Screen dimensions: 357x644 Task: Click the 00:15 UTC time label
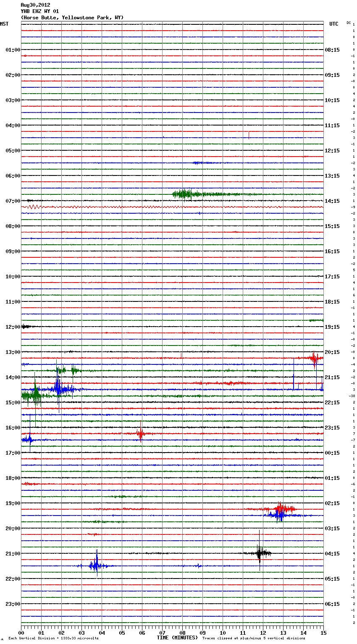click(x=332, y=453)
